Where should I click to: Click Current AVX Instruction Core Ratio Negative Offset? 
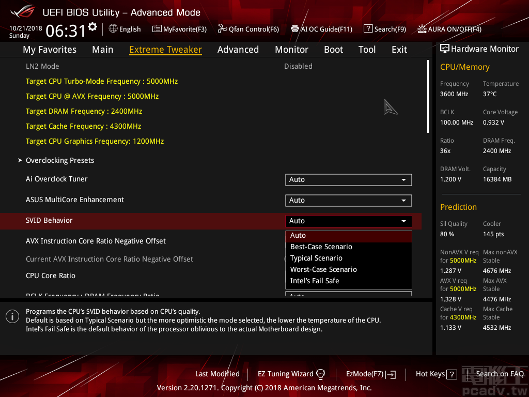click(110, 259)
